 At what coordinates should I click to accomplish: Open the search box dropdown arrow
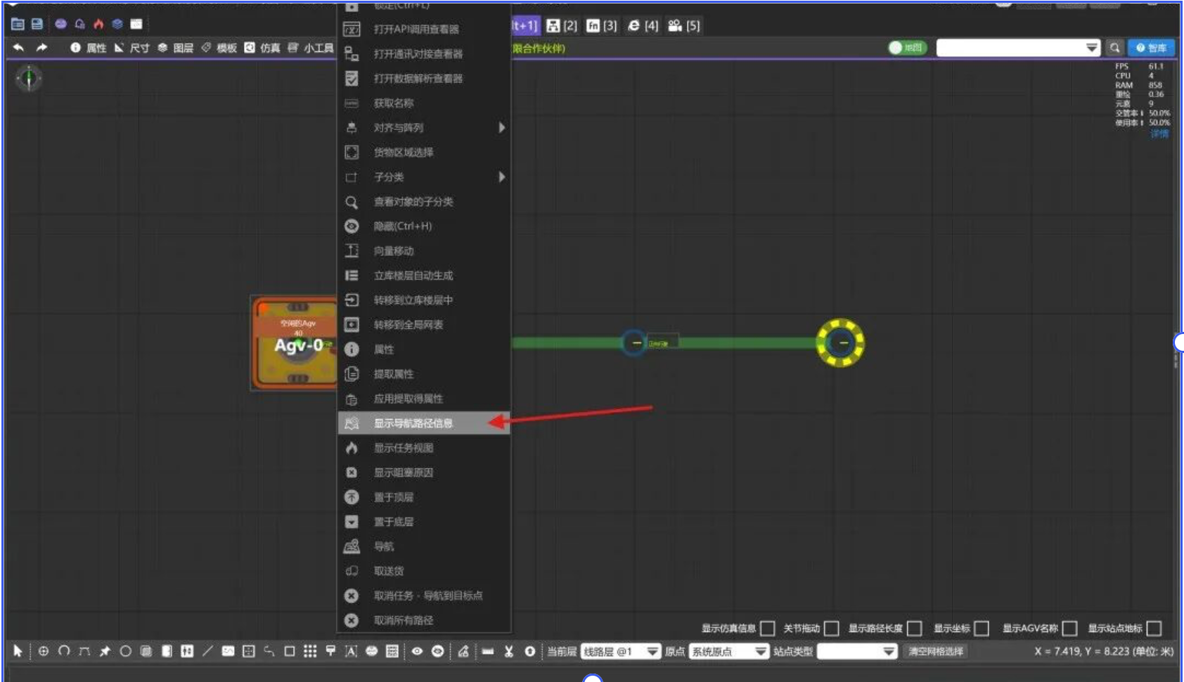click(1092, 48)
